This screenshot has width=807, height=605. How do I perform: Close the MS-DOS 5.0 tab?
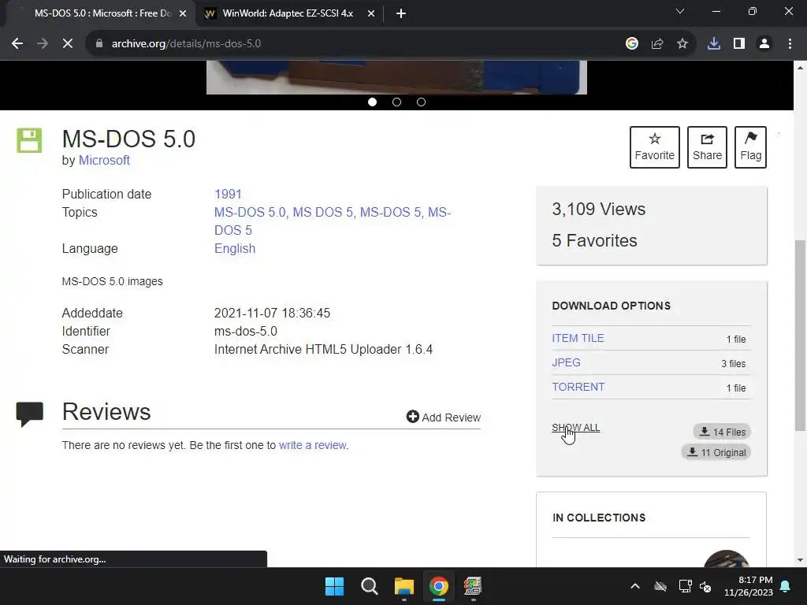point(183,13)
